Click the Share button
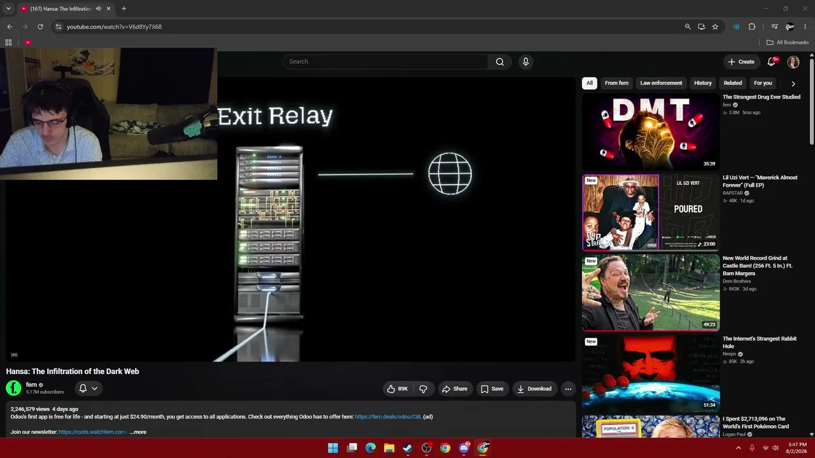 click(x=455, y=389)
